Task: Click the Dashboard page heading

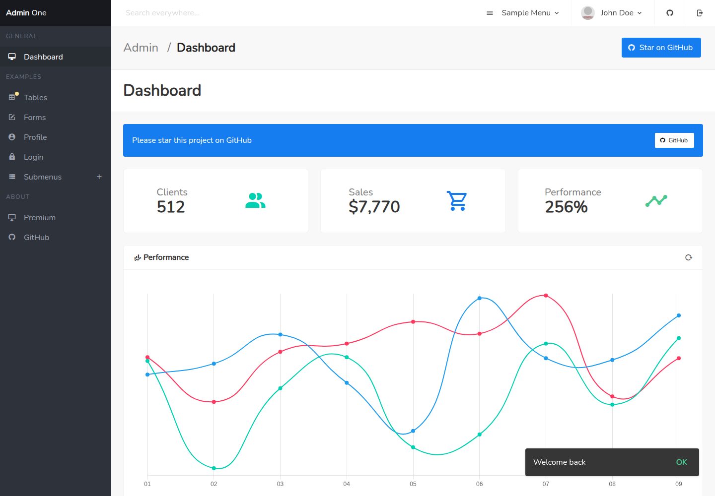Action: [162, 90]
